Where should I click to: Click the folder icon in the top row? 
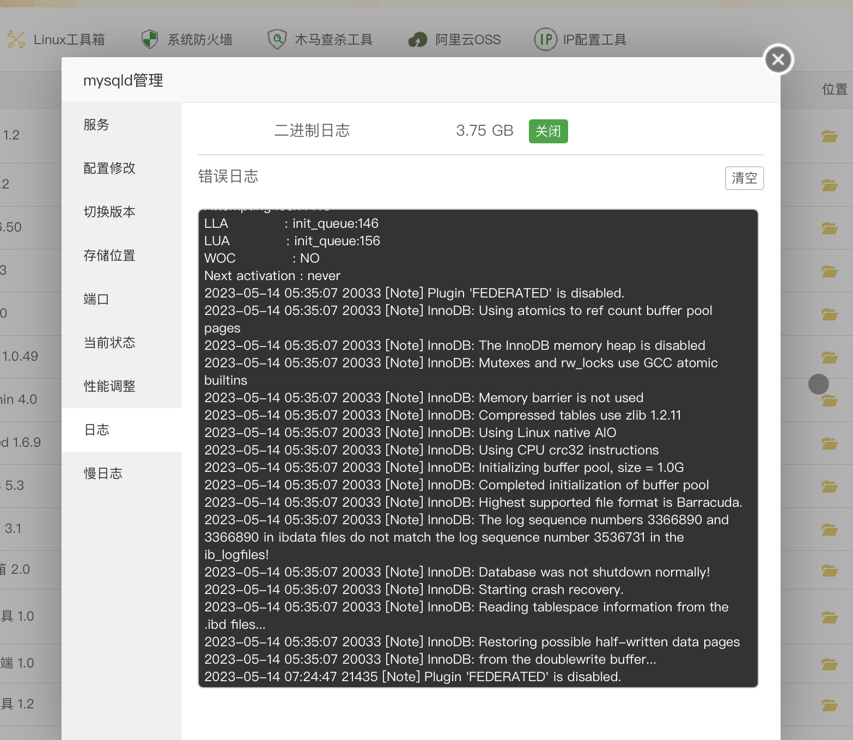click(830, 136)
